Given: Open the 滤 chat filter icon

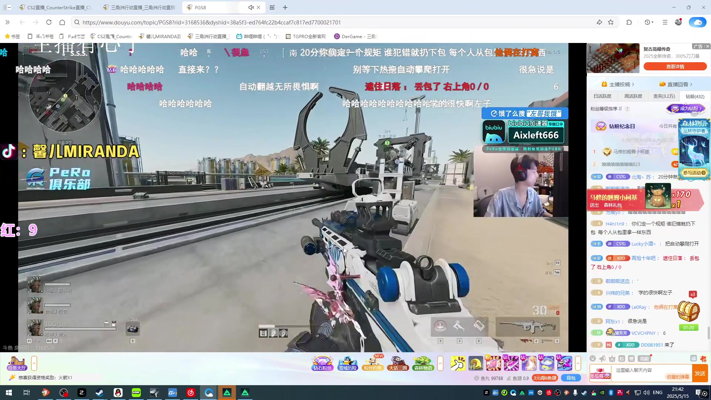Looking at the screenshot, I should click(x=694, y=359).
